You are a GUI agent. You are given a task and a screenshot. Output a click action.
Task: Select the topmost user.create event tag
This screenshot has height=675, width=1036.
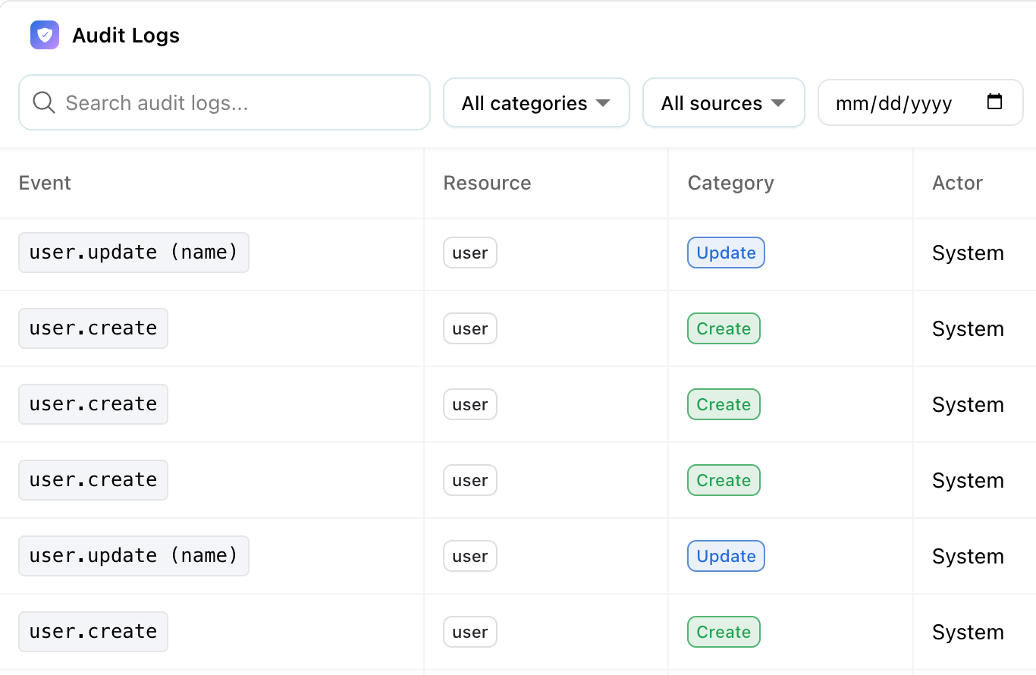click(93, 328)
